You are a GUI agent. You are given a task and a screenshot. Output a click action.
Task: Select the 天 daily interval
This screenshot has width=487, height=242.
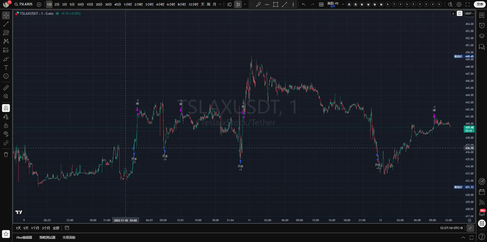[x=203, y=4]
